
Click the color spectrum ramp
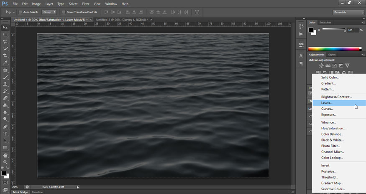click(x=335, y=49)
